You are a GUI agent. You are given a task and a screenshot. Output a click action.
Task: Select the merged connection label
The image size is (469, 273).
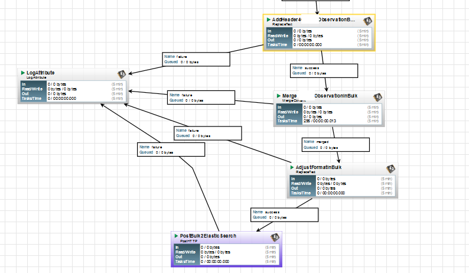pos(336,145)
